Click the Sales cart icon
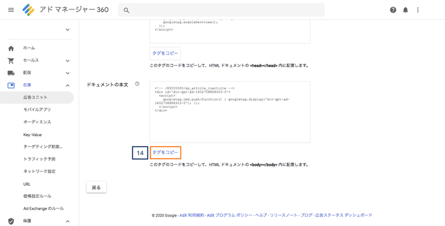The image size is (445, 226). pyautogui.click(x=11, y=61)
